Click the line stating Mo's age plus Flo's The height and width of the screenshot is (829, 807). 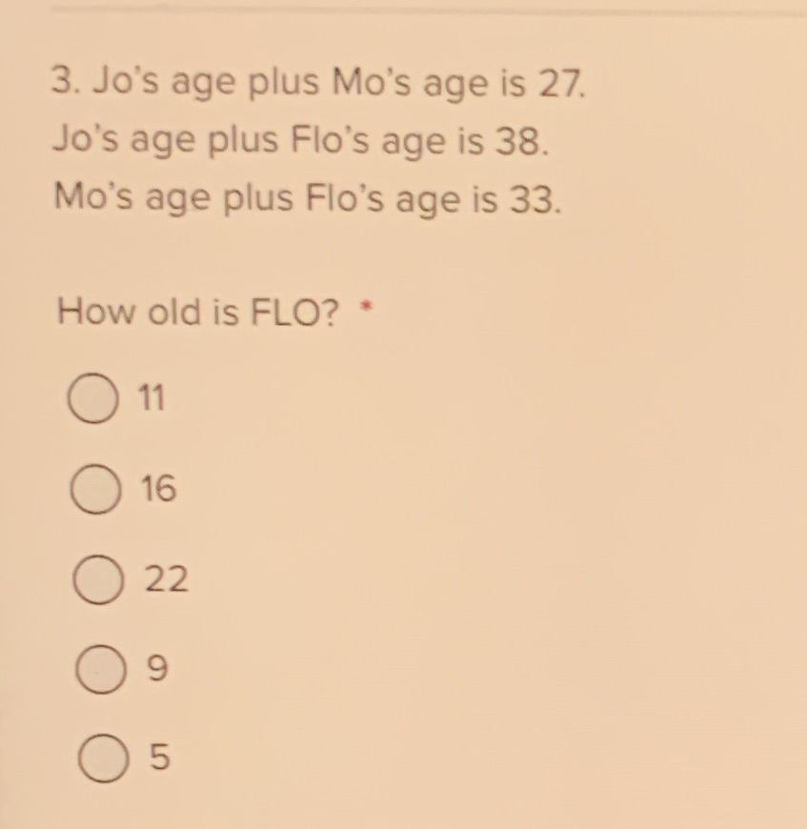pyautogui.click(x=305, y=198)
